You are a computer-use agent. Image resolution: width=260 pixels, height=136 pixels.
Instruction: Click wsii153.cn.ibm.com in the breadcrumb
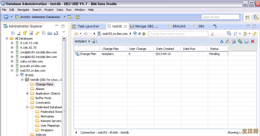point(115,34)
